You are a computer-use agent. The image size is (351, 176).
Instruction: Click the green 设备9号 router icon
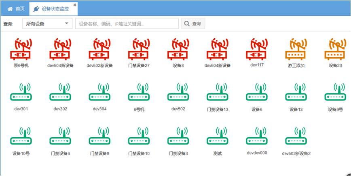[x=335, y=92]
